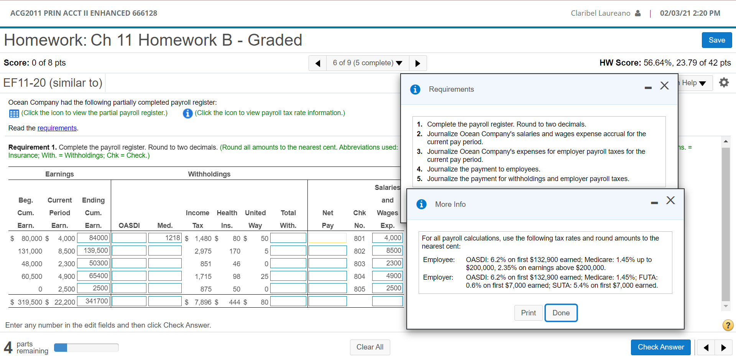
Task: Click the bottom next part arrow
Action: tap(723, 348)
